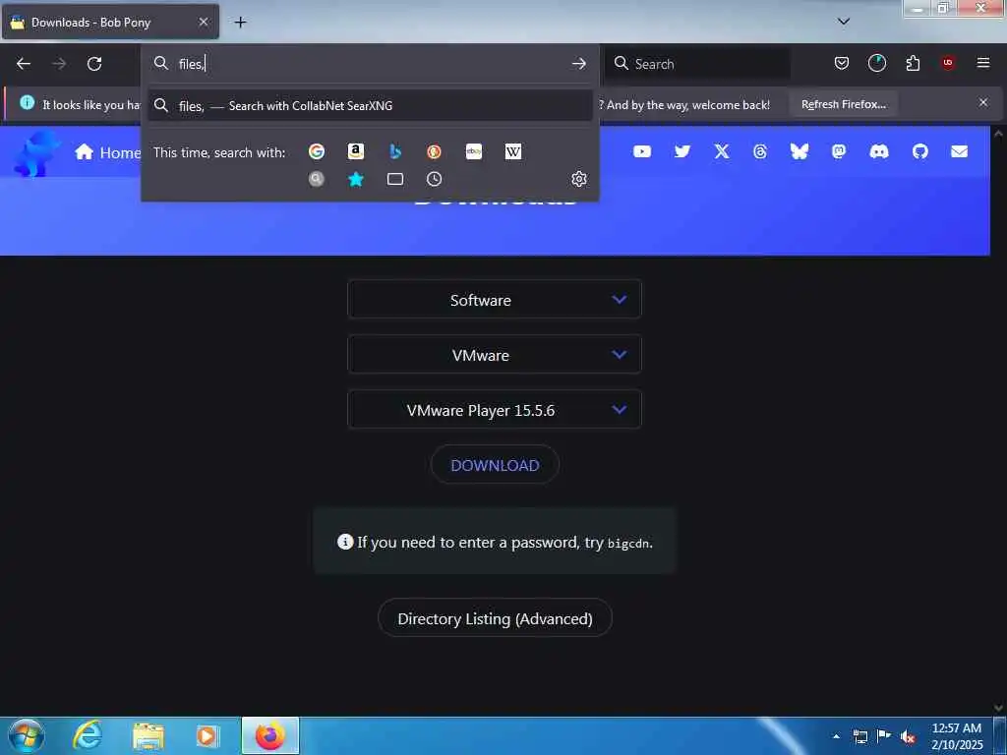Image resolution: width=1007 pixels, height=755 pixels.
Task: Select the gray magnifier search engine icon
Action: click(316, 179)
